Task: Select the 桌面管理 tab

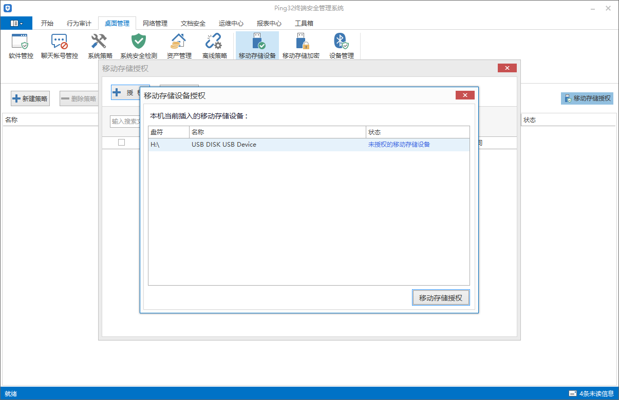Action: point(117,24)
